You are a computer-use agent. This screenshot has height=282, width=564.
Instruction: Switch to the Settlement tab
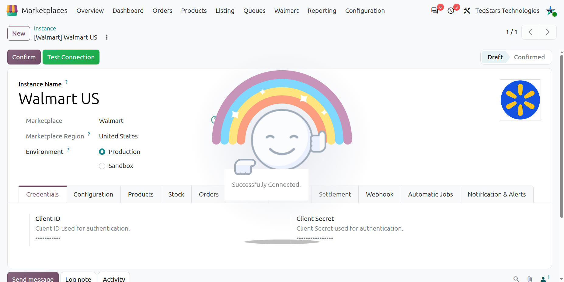(335, 194)
